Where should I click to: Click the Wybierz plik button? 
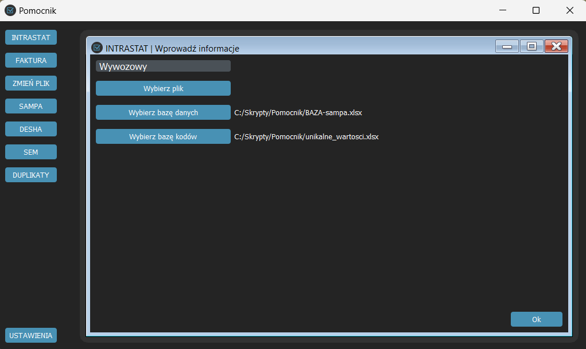click(163, 88)
